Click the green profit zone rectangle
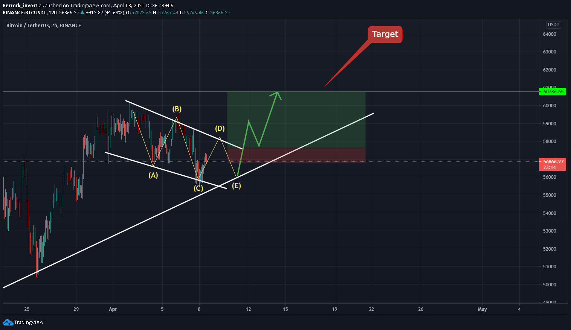This screenshot has width=571, height=330. 296,120
